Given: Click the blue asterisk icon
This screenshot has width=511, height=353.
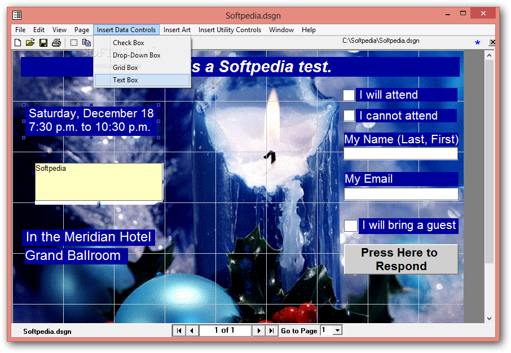Looking at the screenshot, I should click(x=477, y=42).
